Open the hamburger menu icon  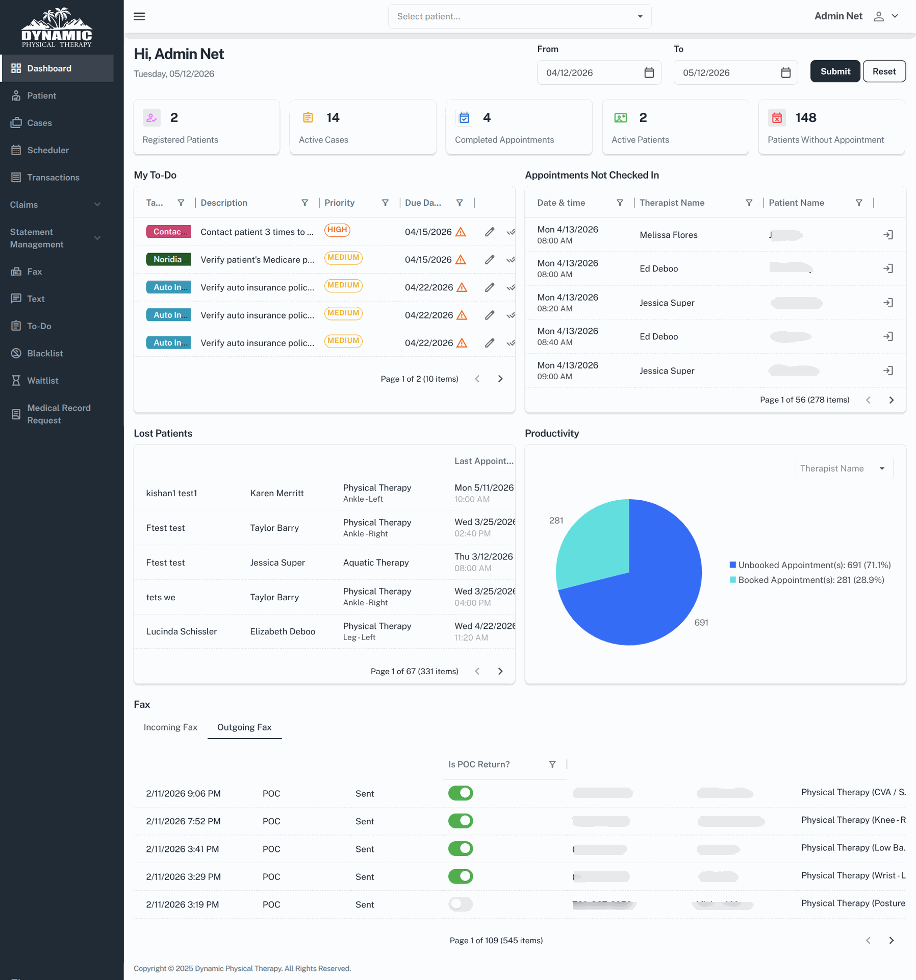pos(139,16)
